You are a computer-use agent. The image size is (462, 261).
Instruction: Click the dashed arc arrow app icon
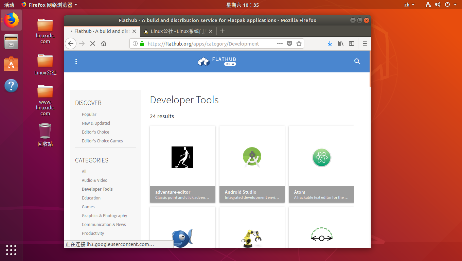[x=321, y=234]
